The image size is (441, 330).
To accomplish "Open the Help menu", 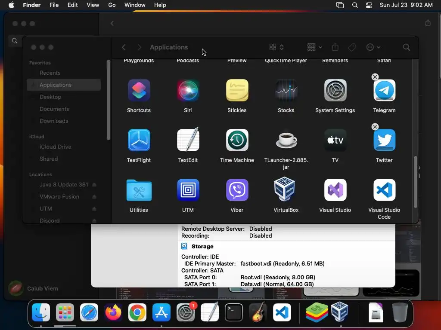I will [160, 5].
